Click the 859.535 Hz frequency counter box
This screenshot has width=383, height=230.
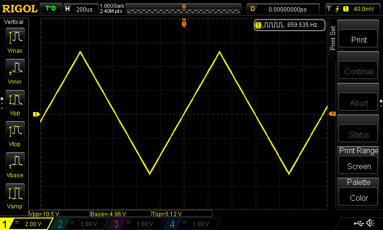[290, 25]
